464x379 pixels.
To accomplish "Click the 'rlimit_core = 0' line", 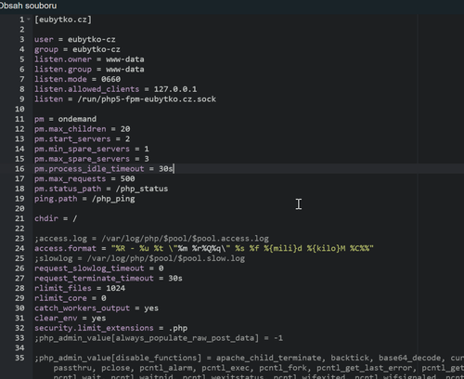I will [71, 298].
